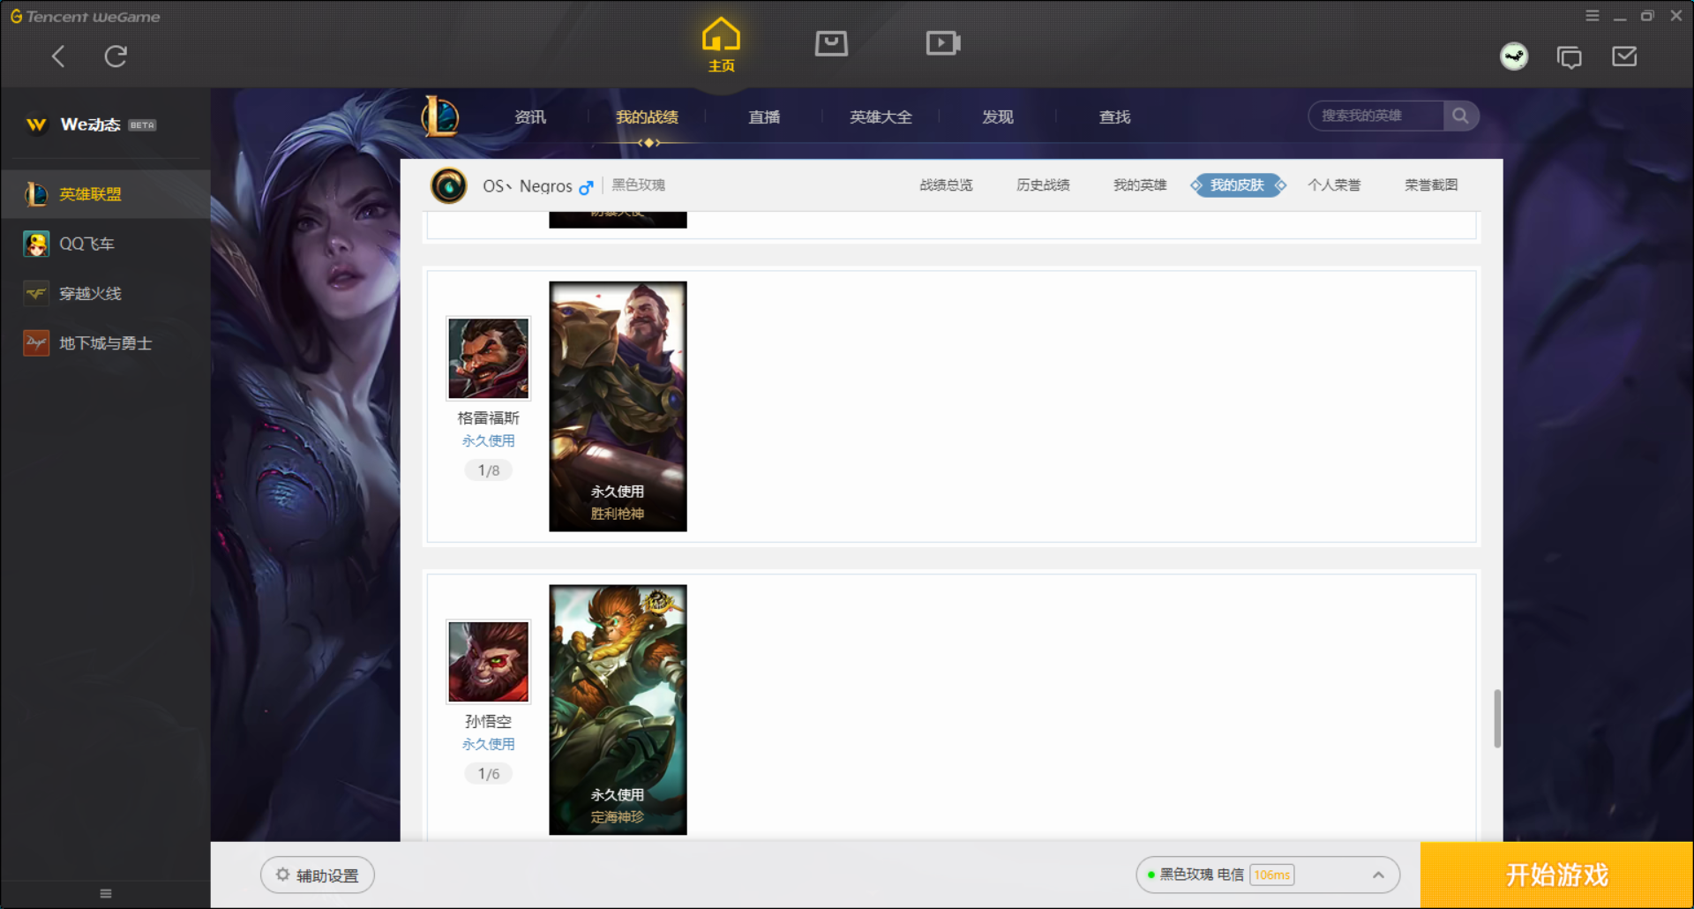Open the shop bag icon
The height and width of the screenshot is (909, 1694).
click(x=831, y=43)
